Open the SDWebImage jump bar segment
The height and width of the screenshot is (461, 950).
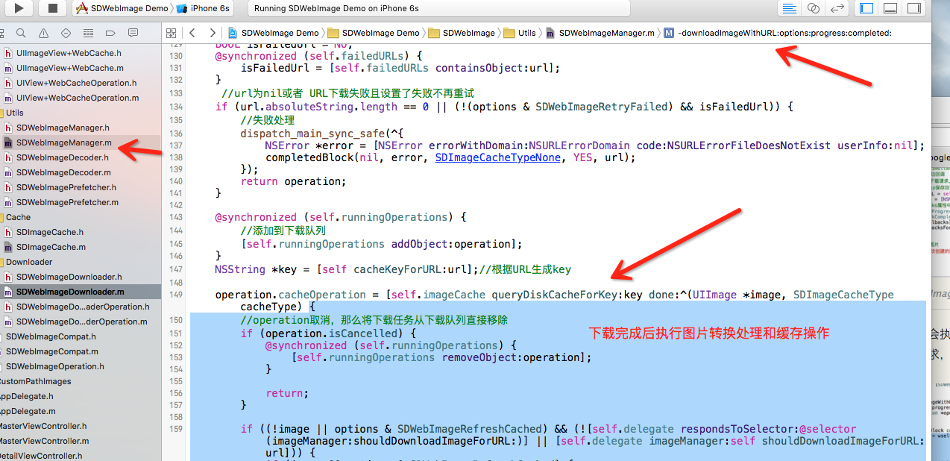point(462,33)
